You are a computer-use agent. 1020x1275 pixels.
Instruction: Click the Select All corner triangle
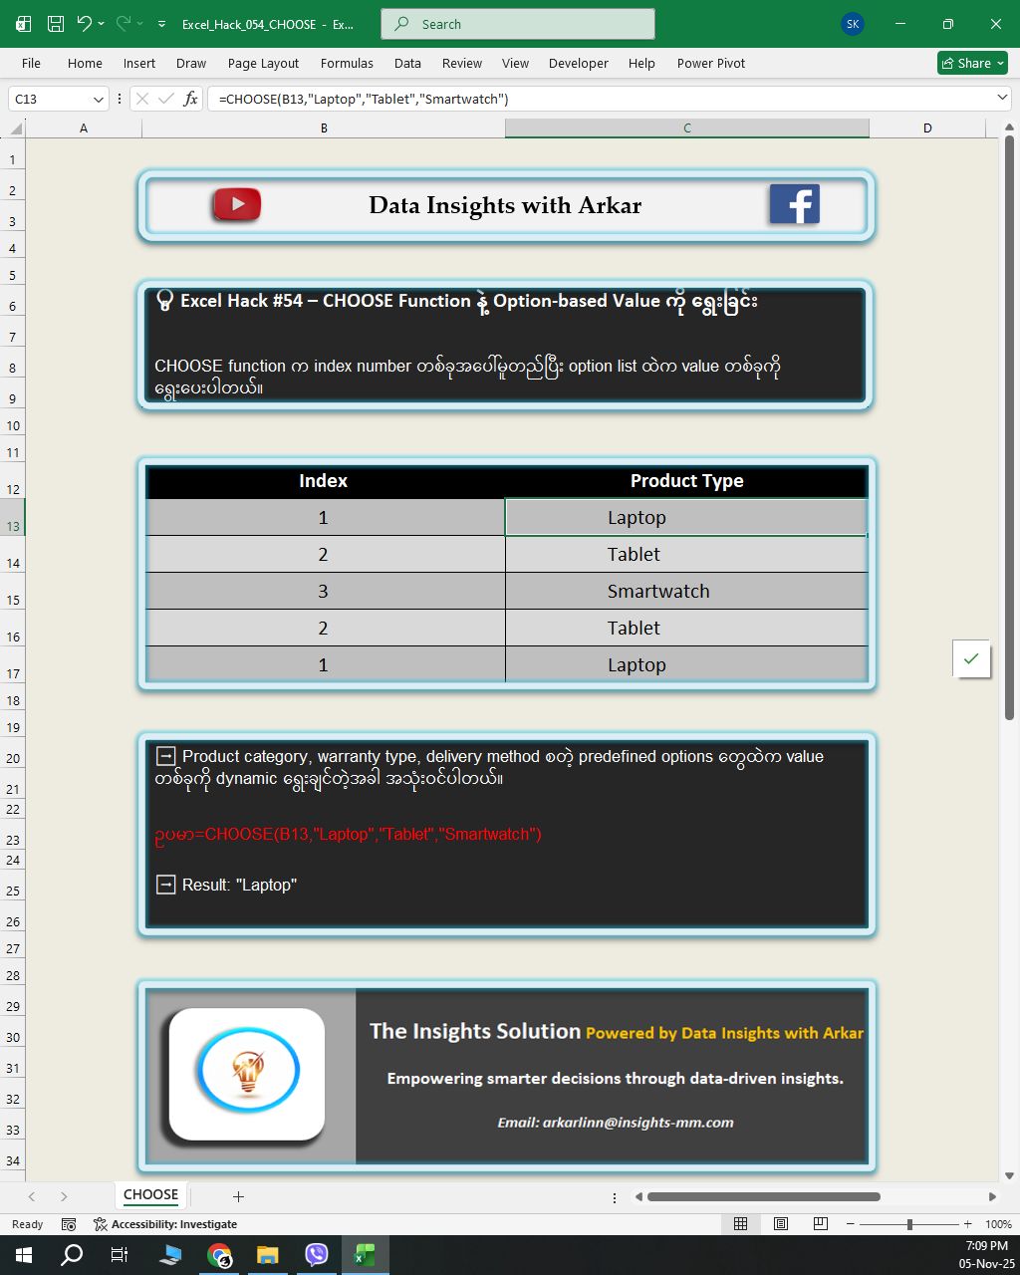click(x=15, y=128)
